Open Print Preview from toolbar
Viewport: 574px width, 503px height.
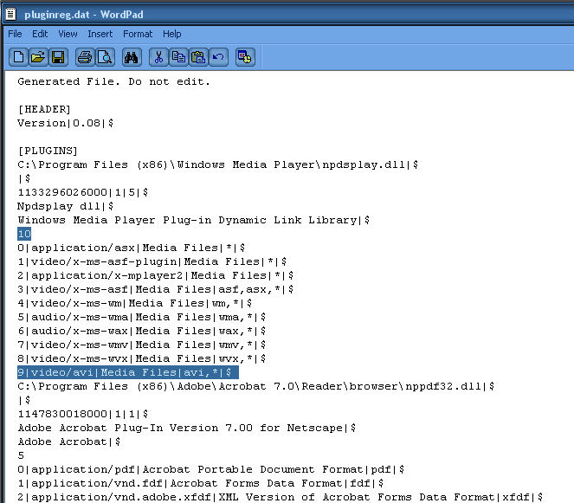105,57
